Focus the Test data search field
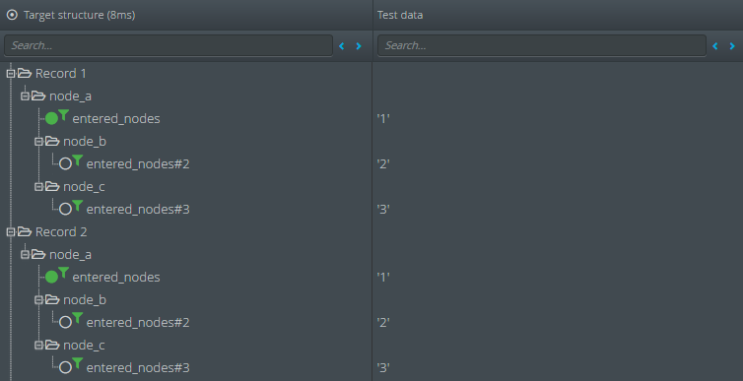The width and height of the screenshot is (743, 381). [x=542, y=45]
